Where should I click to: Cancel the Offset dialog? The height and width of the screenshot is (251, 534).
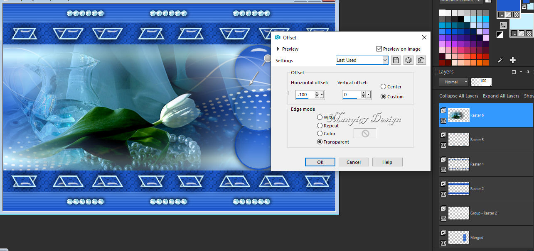[x=354, y=162]
